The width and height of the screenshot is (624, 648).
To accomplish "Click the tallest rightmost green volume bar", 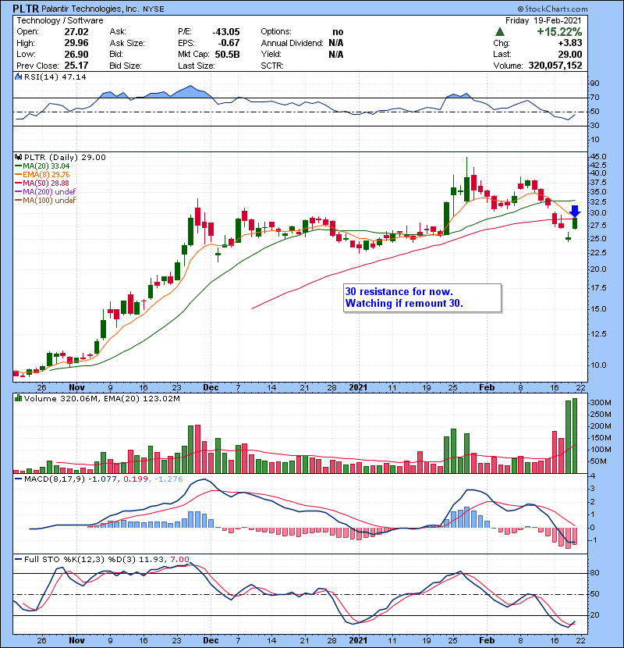I will (575, 436).
